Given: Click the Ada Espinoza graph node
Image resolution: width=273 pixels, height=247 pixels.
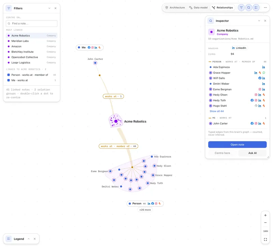Looking at the screenshot, I should [152, 157].
